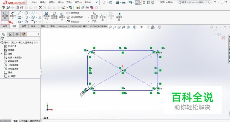Open the View (视图) menu
The width and height of the screenshot is (230, 122).
pos(52,2)
